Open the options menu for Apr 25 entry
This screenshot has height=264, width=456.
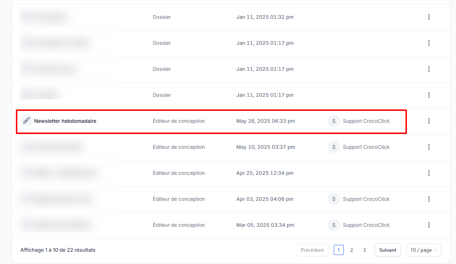429,173
